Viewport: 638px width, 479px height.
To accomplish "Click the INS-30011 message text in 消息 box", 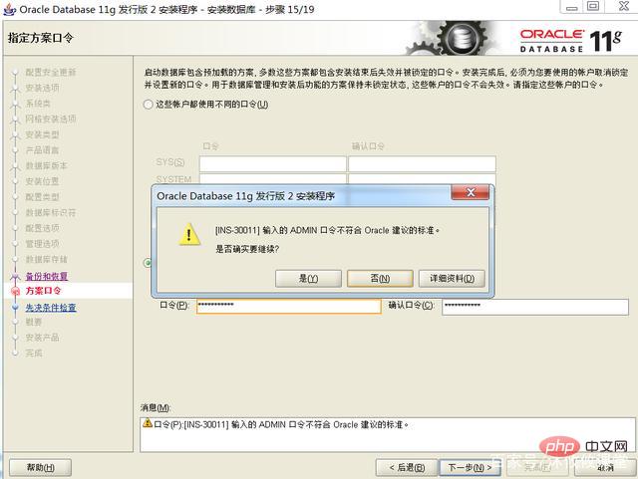I will point(281,424).
